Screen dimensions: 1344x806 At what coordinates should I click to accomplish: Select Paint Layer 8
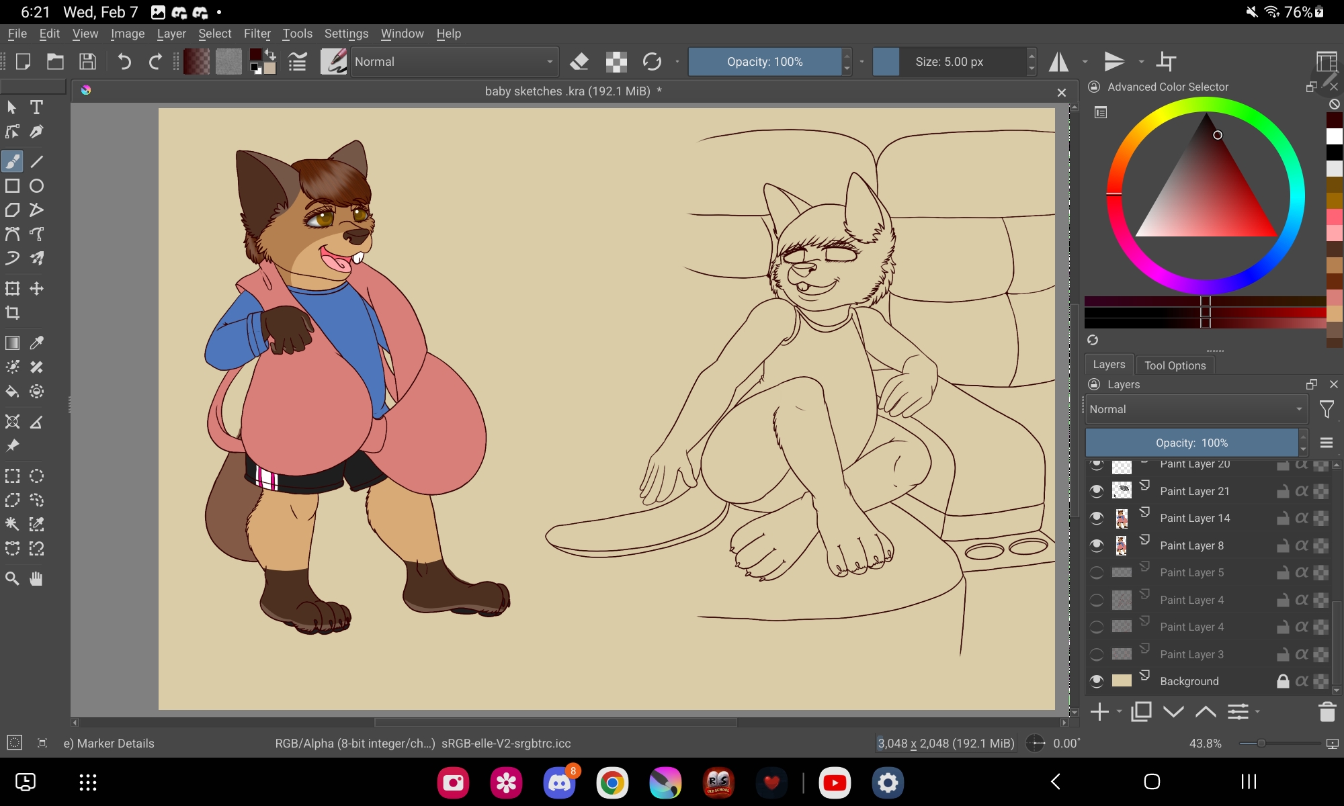click(x=1191, y=546)
